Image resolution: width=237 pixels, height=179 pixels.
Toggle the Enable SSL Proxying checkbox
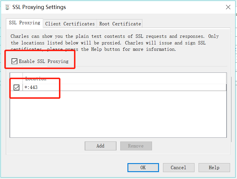(14, 61)
